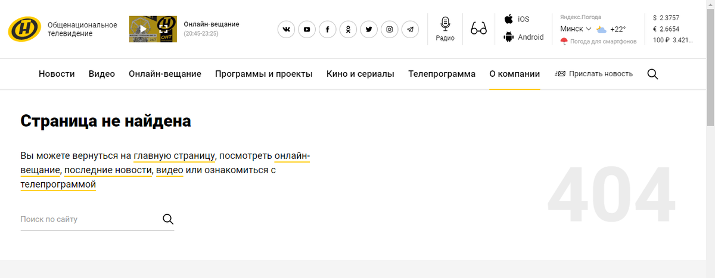This screenshot has height=278, width=715.
Task: Open the YouTube channel icon
Action: pyautogui.click(x=307, y=29)
